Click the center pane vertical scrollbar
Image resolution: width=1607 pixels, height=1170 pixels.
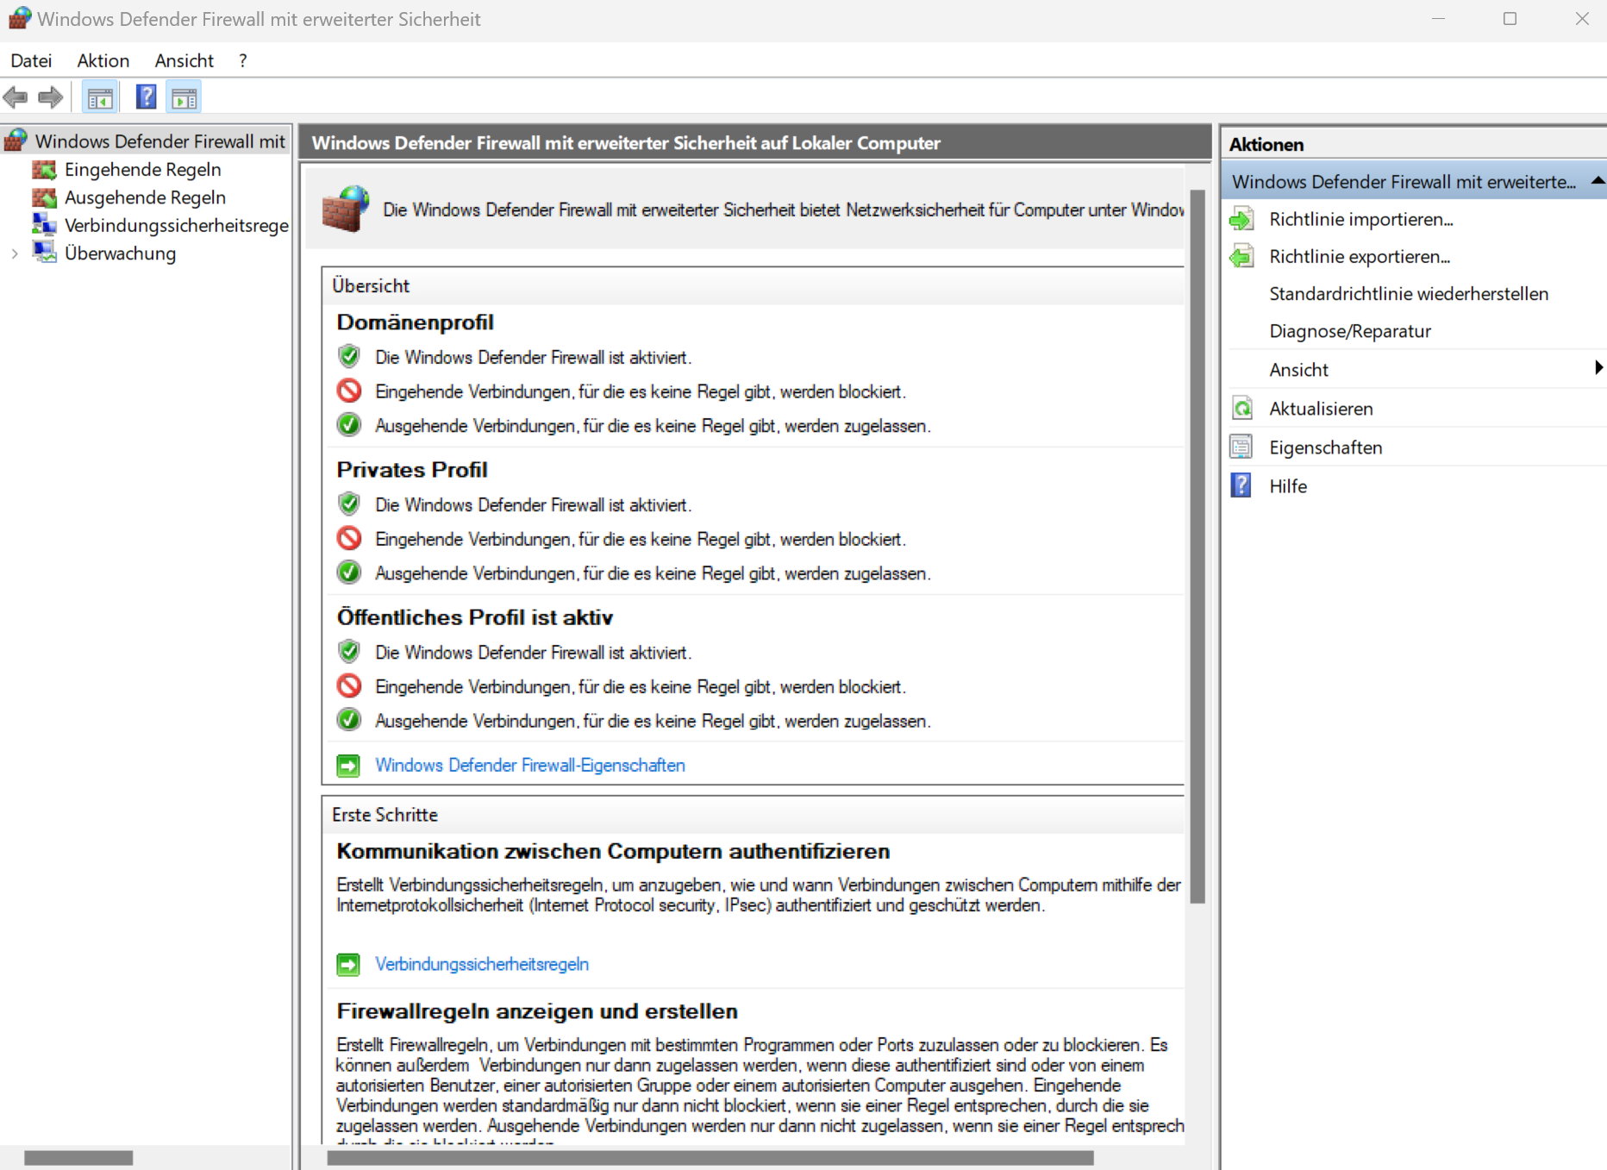(x=1197, y=547)
